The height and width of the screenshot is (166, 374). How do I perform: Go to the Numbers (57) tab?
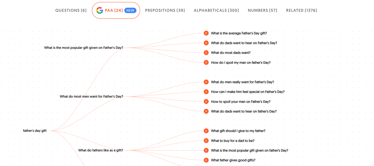(262, 11)
